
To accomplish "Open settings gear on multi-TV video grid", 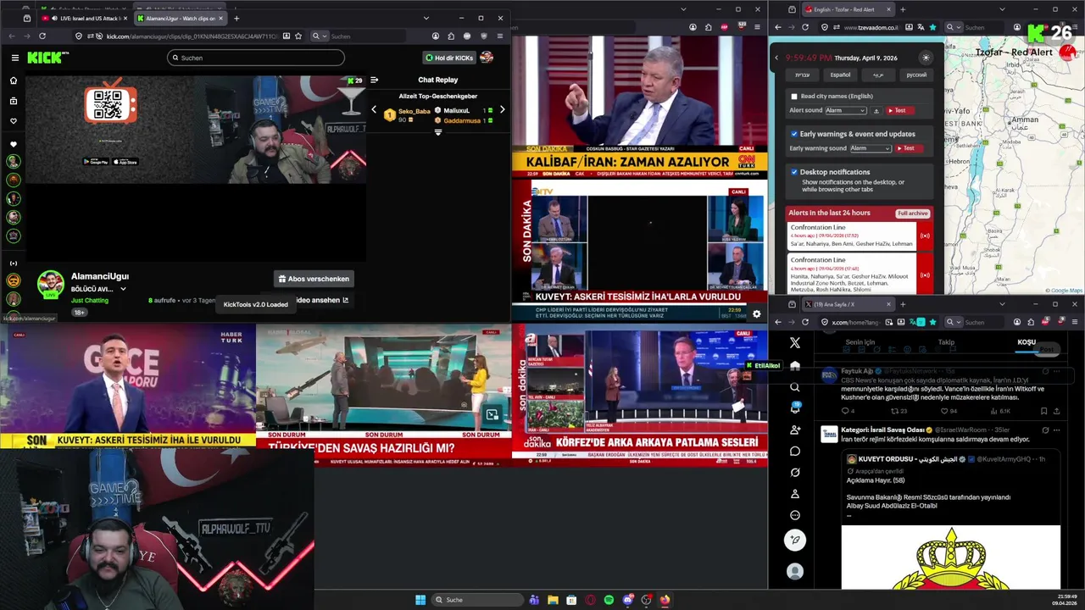I will click(x=756, y=313).
